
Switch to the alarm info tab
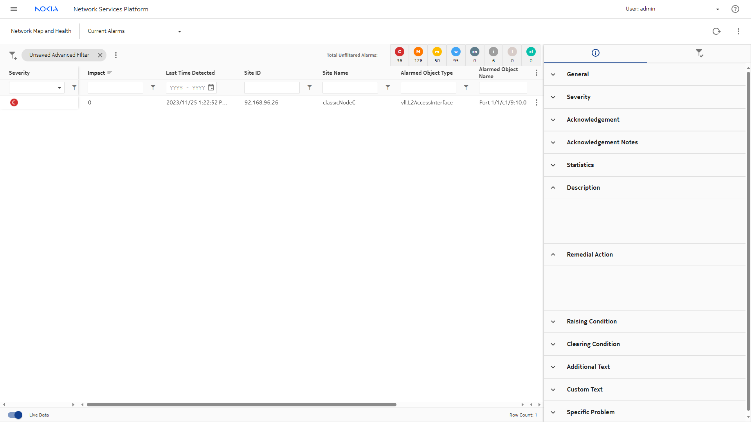click(x=595, y=53)
